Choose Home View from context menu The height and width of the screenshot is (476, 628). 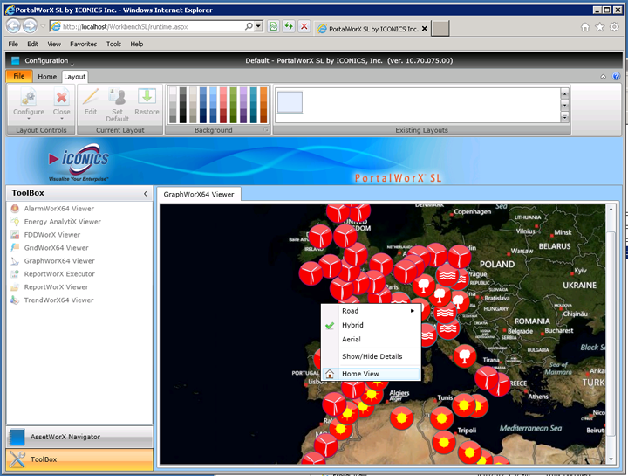coord(360,374)
